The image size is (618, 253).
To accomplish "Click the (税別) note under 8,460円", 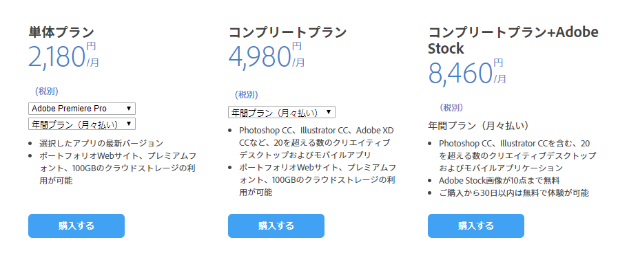I will [451, 107].
